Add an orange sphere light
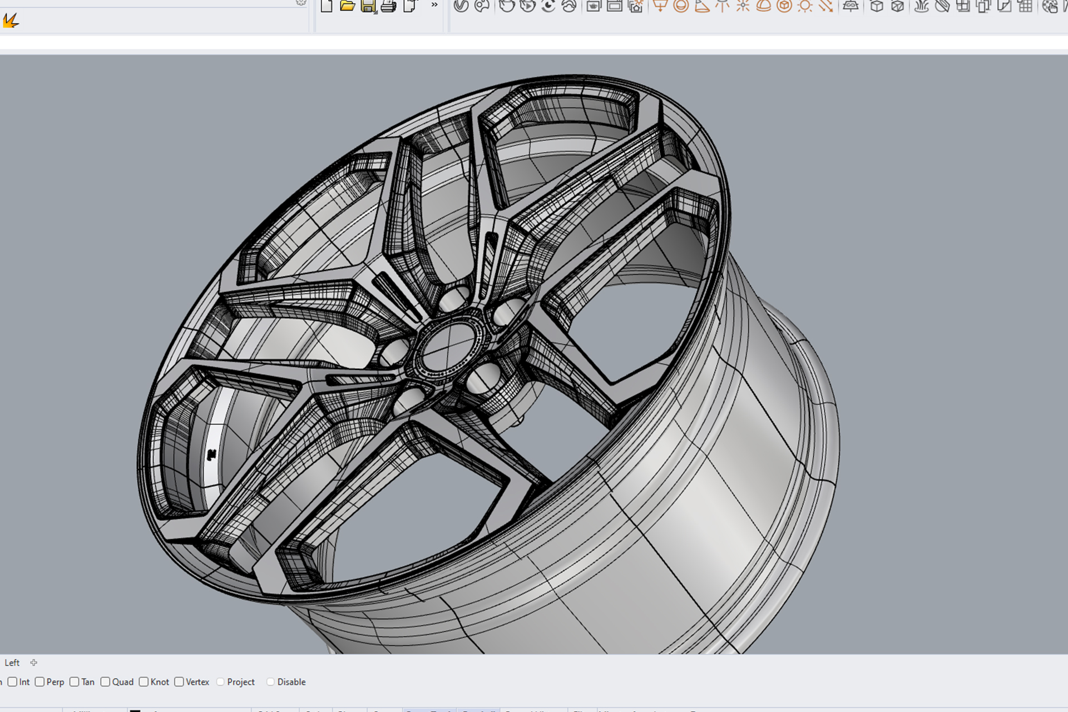 (681, 6)
